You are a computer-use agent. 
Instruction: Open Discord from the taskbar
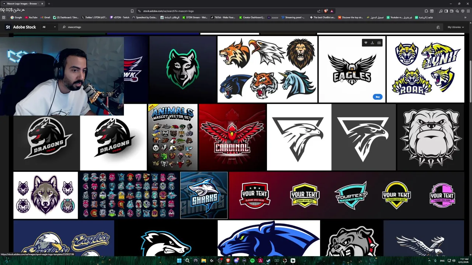(236, 261)
